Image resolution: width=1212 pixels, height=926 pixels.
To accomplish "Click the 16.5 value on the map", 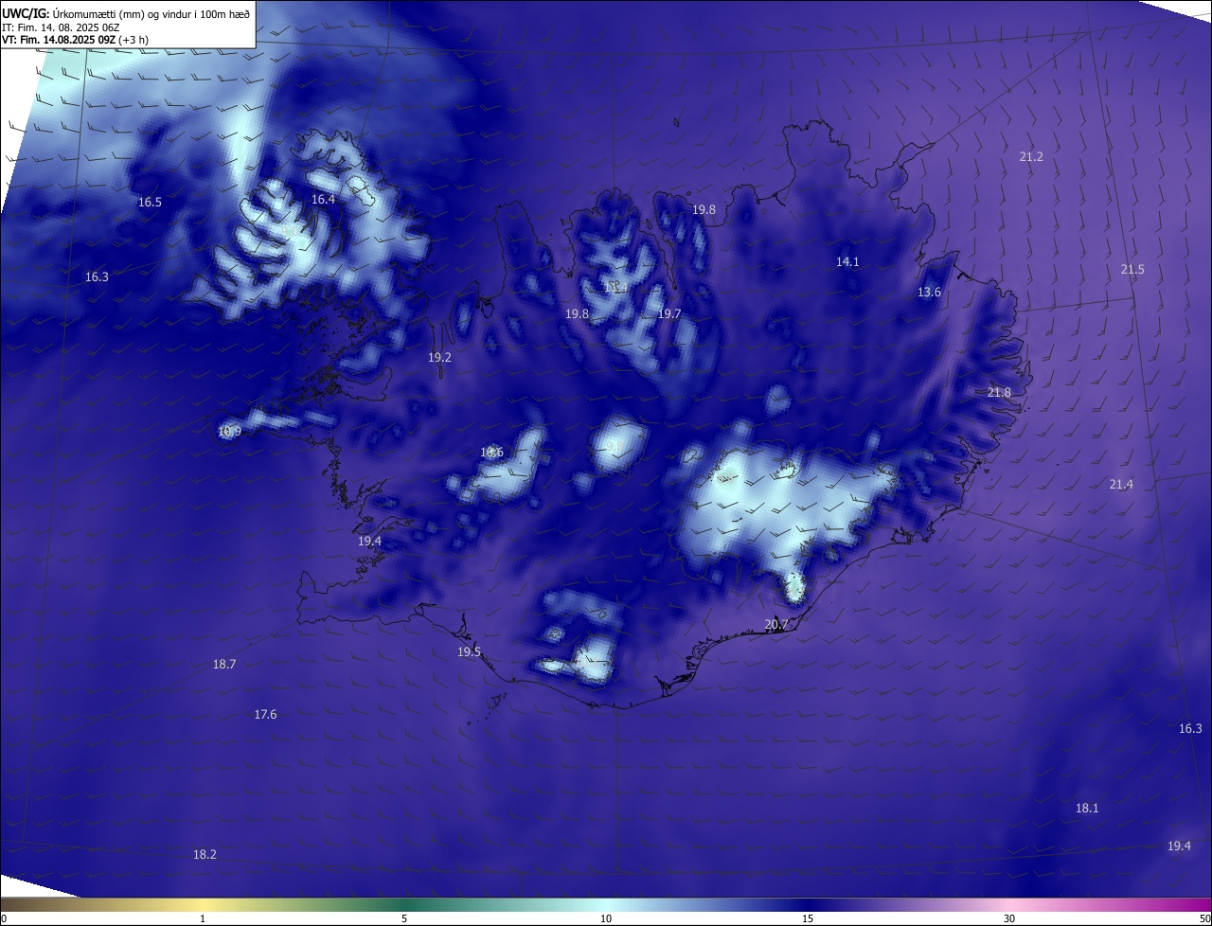I will (x=150, y=203).
